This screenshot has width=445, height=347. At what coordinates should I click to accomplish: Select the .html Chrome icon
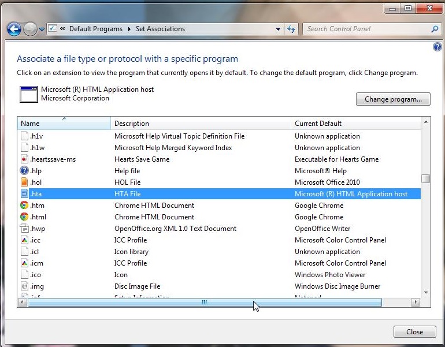click(x=24, y=217)
